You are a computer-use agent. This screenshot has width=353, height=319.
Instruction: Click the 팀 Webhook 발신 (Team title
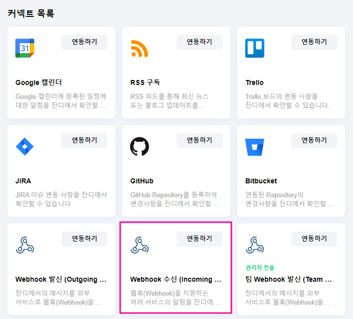click(x=288, y=279)
